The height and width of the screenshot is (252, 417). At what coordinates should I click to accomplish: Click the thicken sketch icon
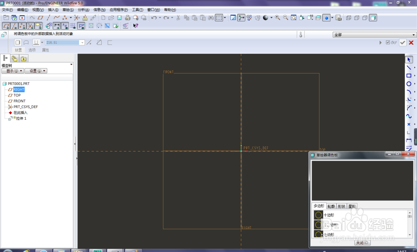pyautogui.click(x=110, y=42)
